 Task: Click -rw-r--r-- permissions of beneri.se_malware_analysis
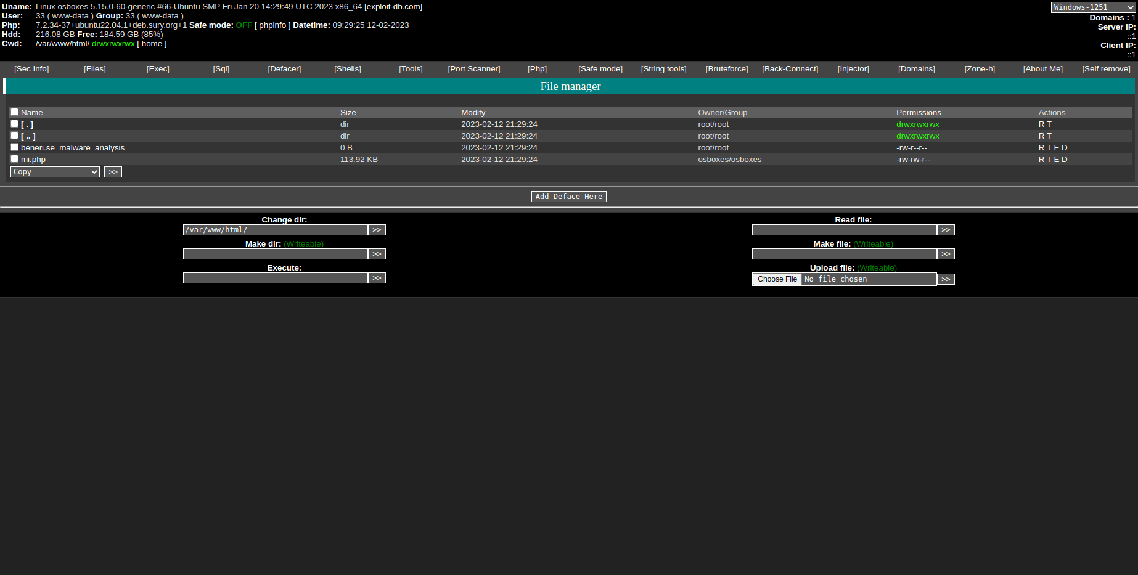click(x=912, y=148)
